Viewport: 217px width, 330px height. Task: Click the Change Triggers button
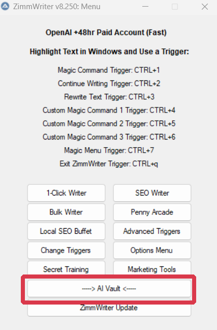click(66, 251)
